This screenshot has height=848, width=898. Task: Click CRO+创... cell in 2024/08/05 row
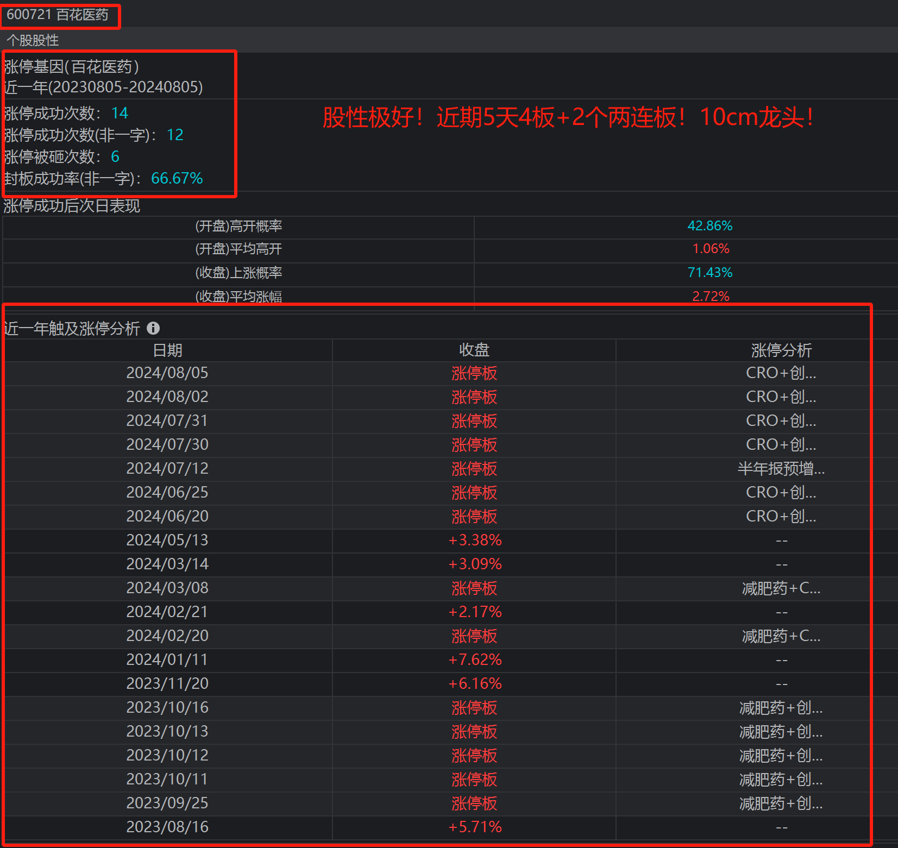coord(781,373)
